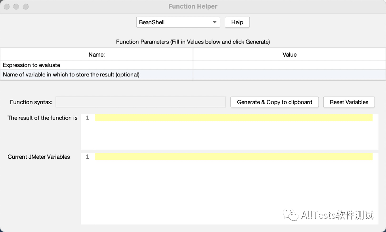Select the Expression to evaluate value cell

[289, 65]
